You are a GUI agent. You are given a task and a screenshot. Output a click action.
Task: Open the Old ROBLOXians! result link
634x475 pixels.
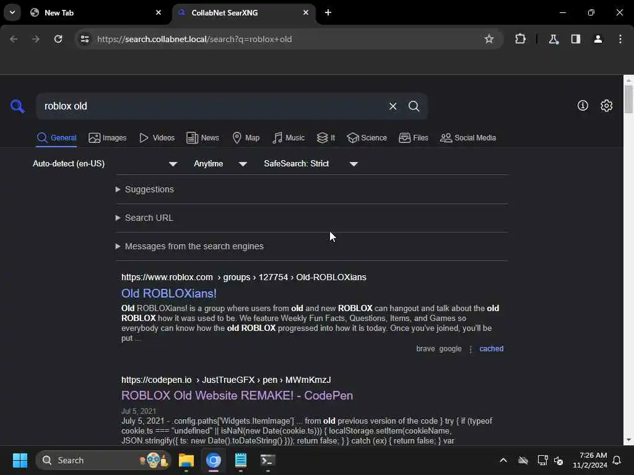click(169, 293)
